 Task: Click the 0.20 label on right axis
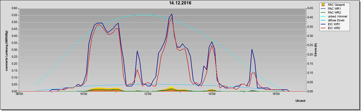click(x=310, y=54)
